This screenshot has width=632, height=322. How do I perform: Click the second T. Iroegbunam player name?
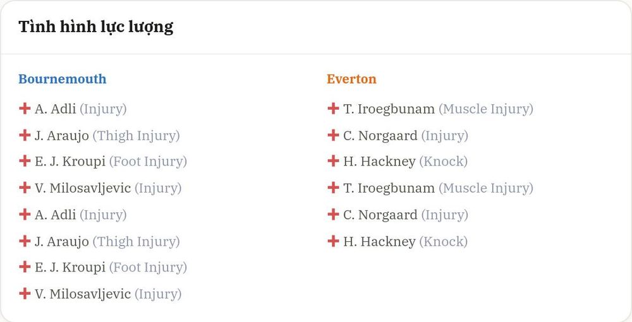click(x=389, y=188)
